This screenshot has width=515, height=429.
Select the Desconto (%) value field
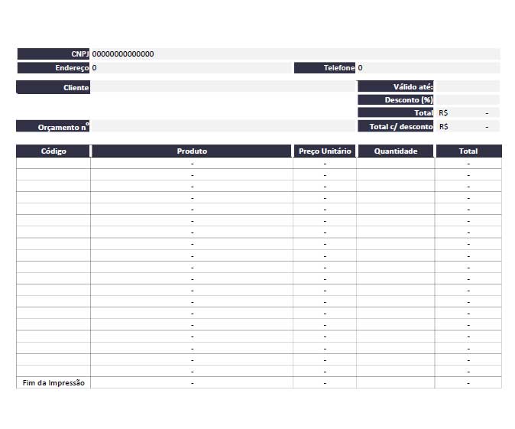(x=466, y=100)
